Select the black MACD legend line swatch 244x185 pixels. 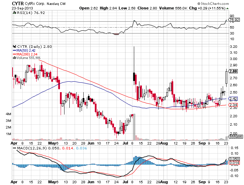pyautogui.click(x=15, y=148)
